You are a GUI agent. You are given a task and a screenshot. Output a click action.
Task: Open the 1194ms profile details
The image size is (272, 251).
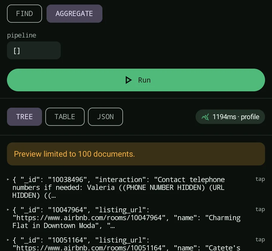pos(230,117)
